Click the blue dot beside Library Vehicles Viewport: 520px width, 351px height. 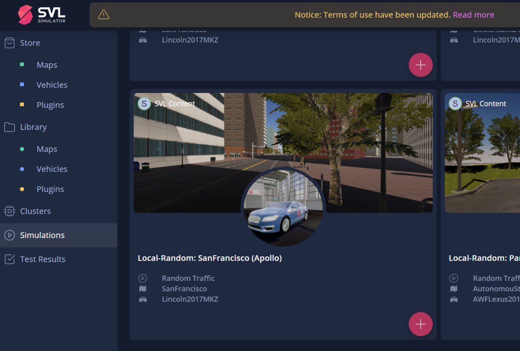tap(22, 169)
